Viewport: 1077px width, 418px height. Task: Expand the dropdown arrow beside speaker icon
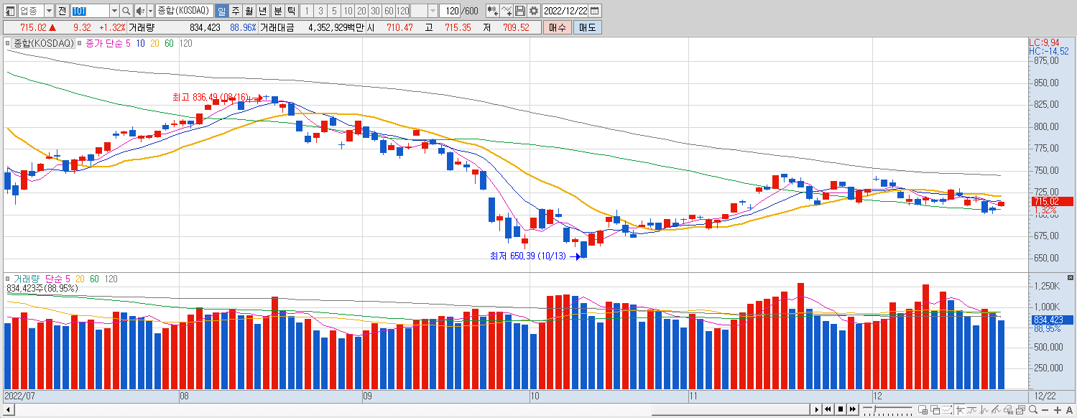tap(150, 11)
